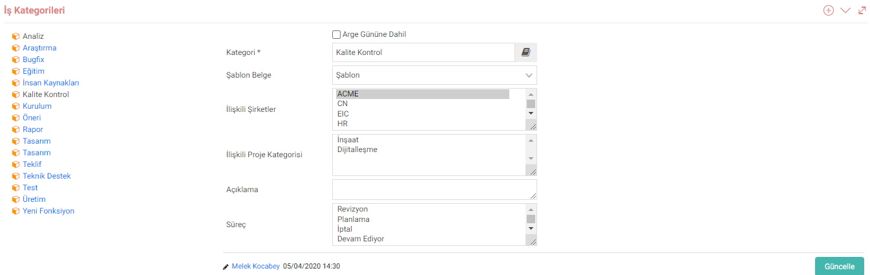Click the plus icon to add category

828,10
